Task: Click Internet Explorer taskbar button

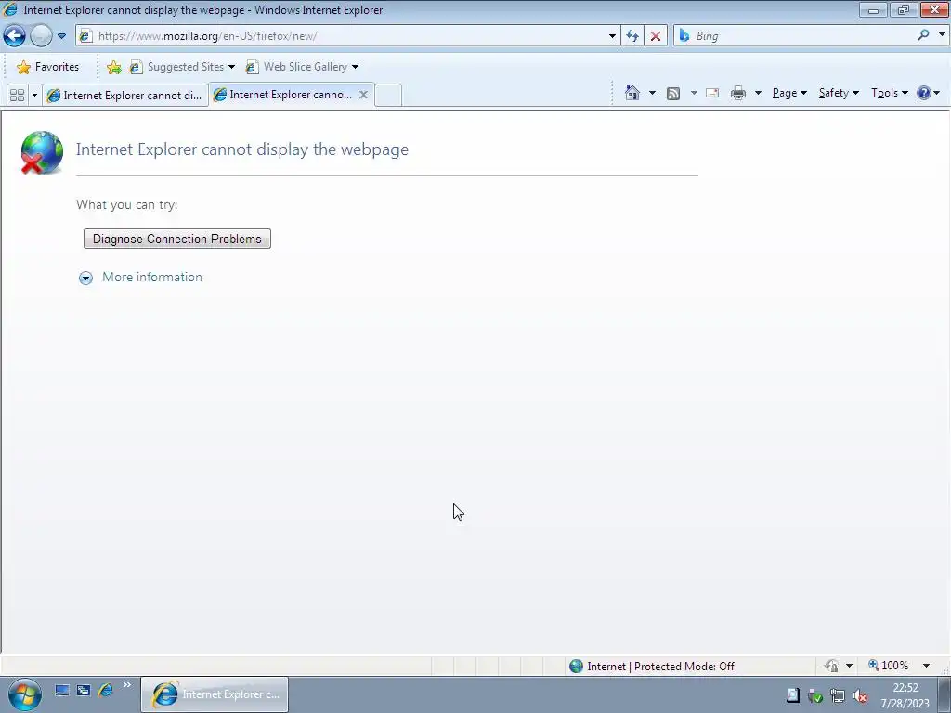Action: click(215, 694)
